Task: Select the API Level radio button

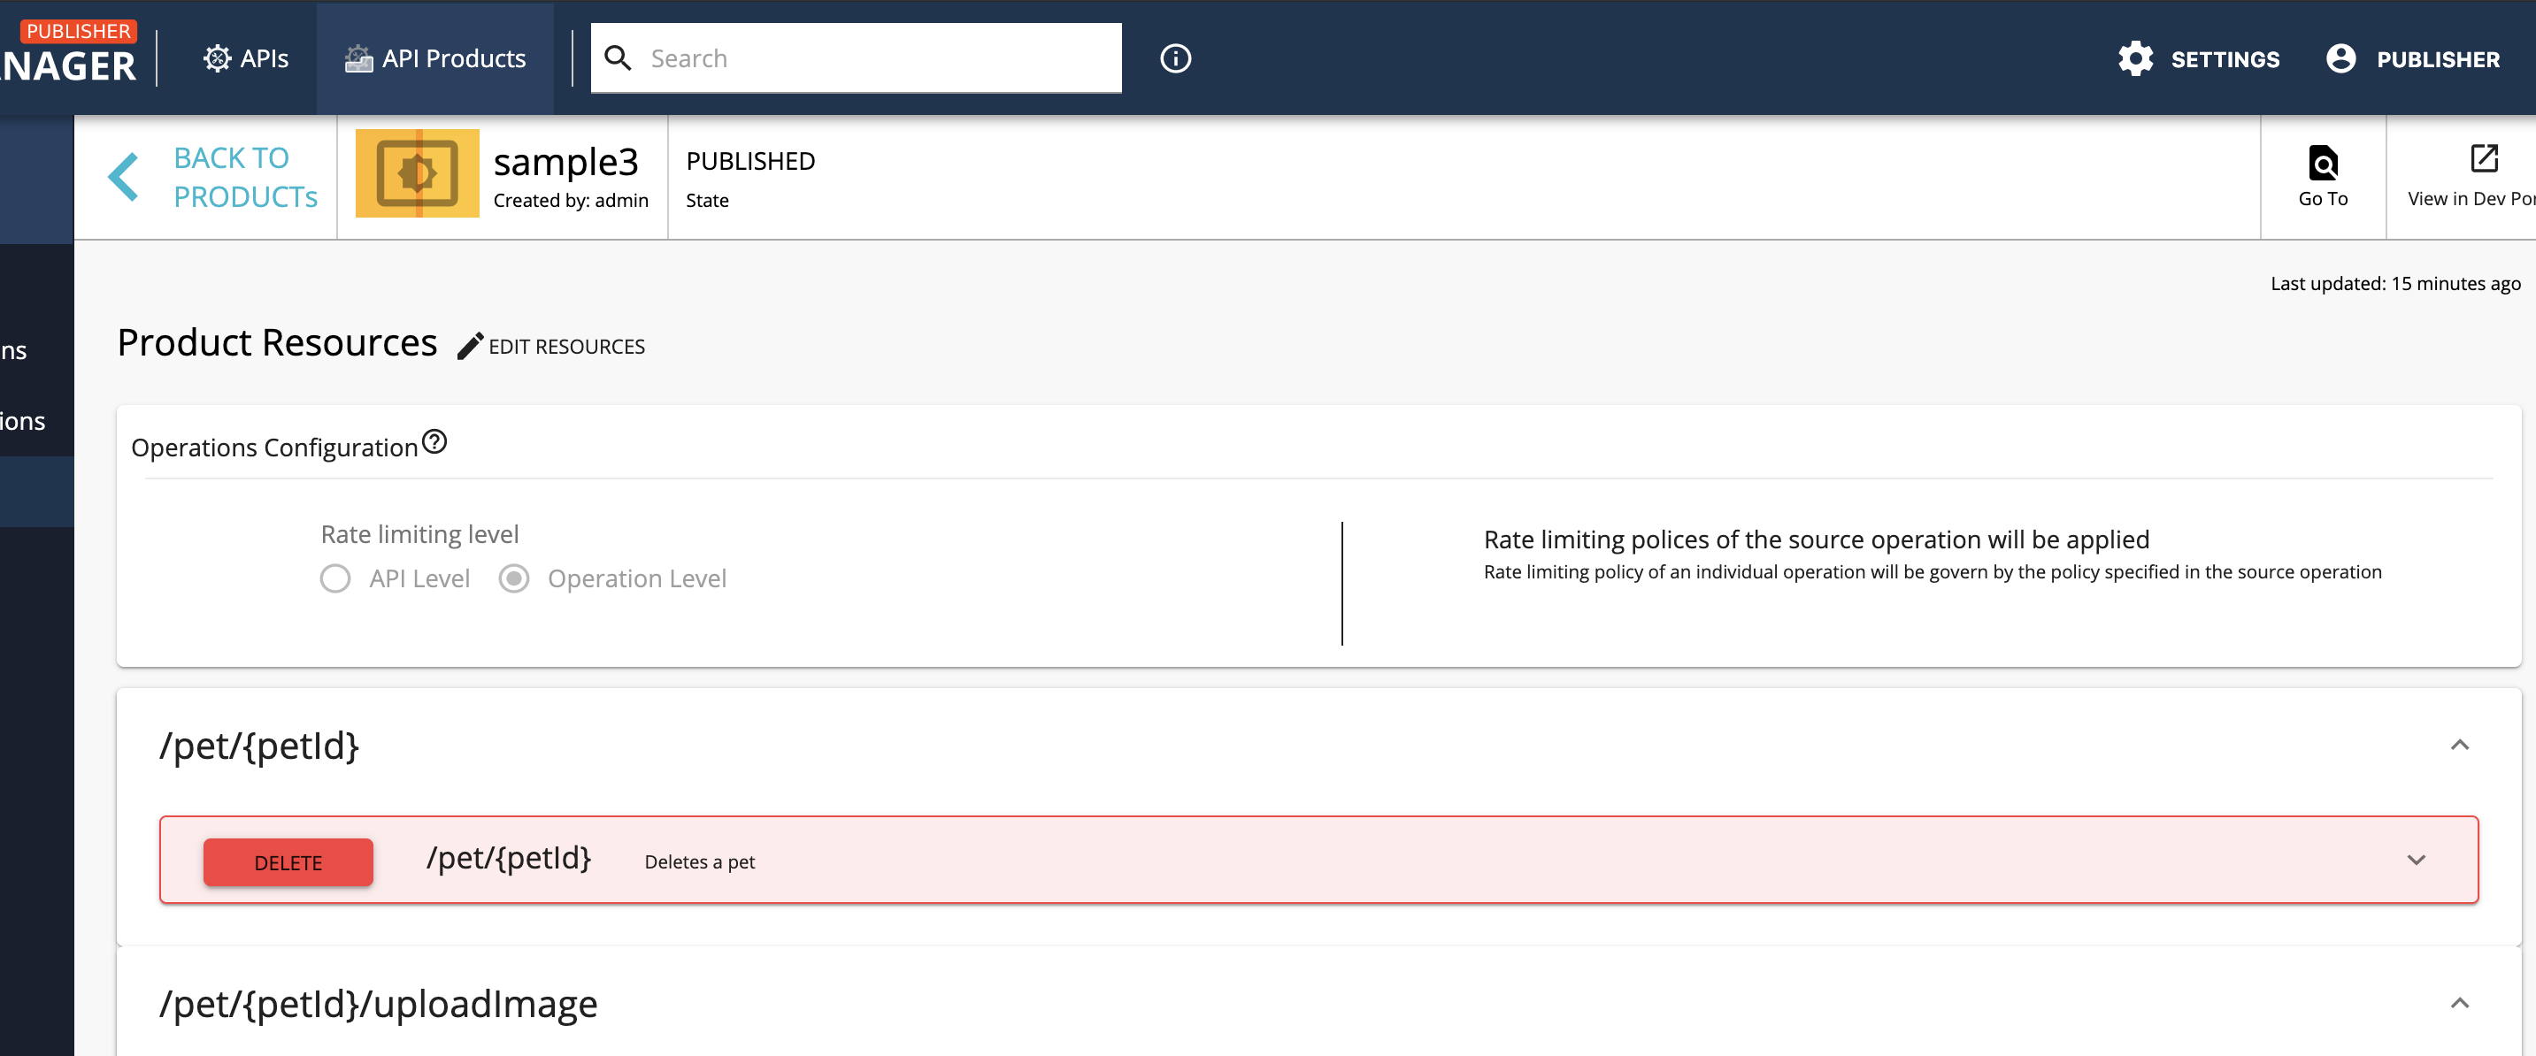Action: click(x=334, y=578)
